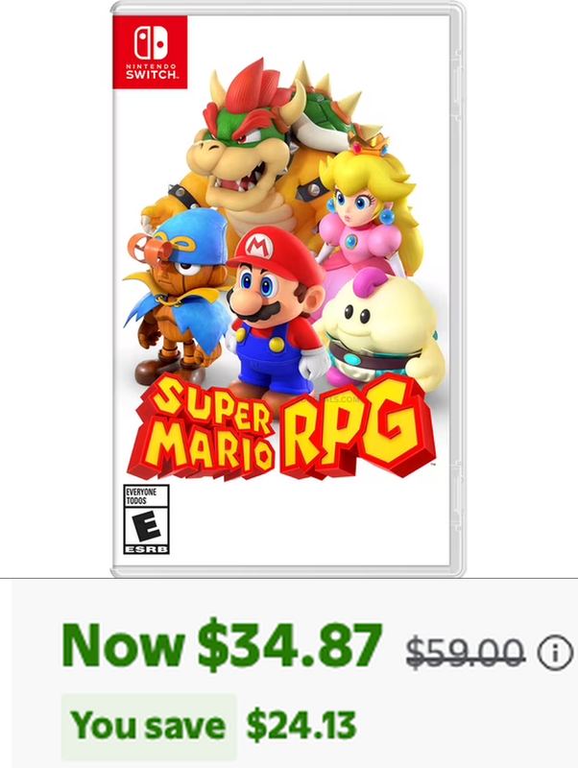Screen dimensions: 578x768
Task: Click the EVERYONE TODOS rating label
Action: (x=141, y=495)
